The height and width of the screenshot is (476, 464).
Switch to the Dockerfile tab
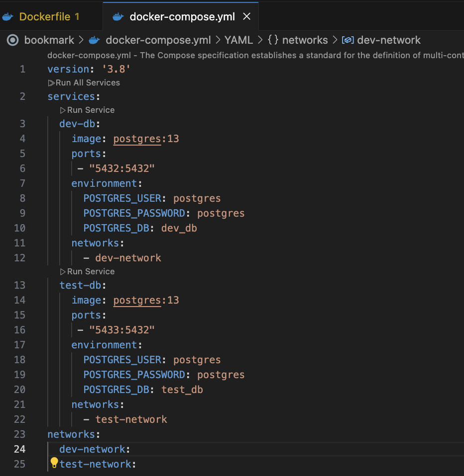click(49, 16)
